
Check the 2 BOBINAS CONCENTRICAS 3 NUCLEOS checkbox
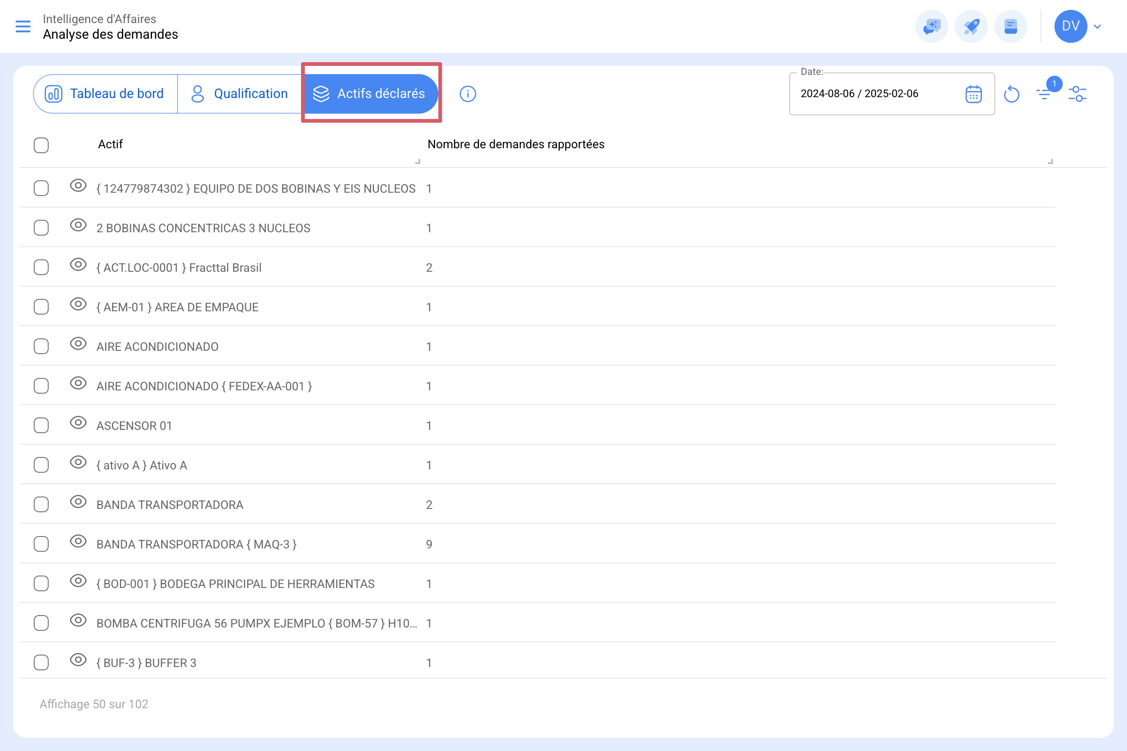(41, 228)
